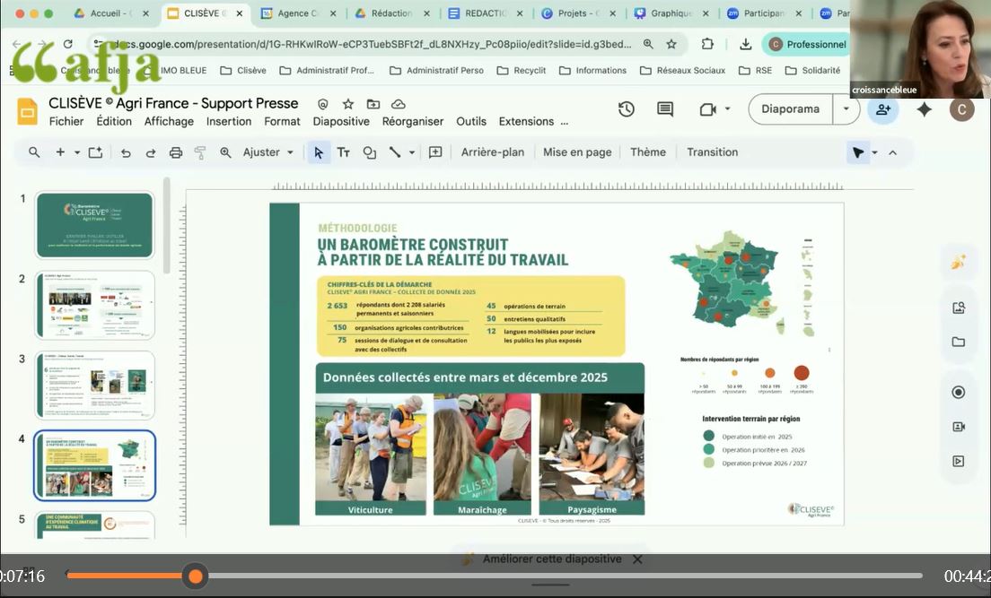The width and height of the screenshot is (991, 598).
Task: Star the CLISÈVE presentation
Action: (x=348, y=104)
